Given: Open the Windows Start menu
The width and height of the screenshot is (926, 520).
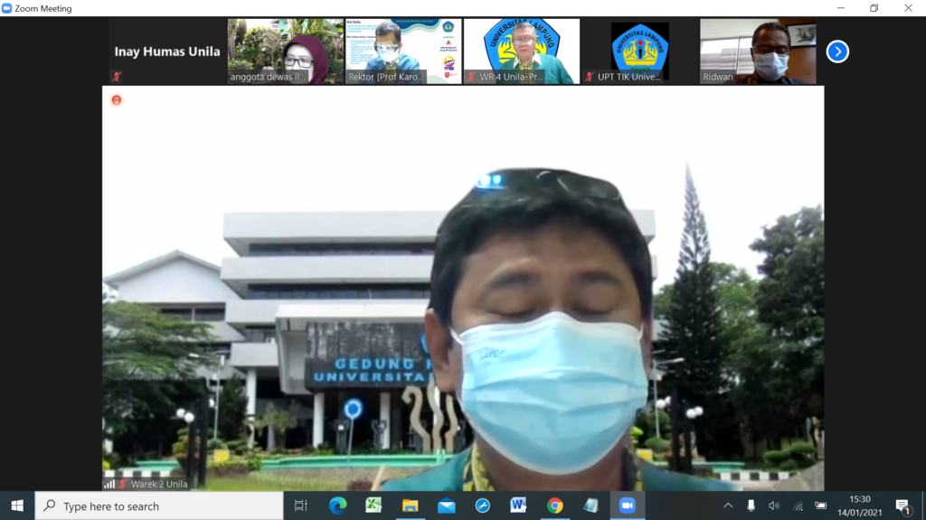Looking at the screenshot, I should pos(17,506).
